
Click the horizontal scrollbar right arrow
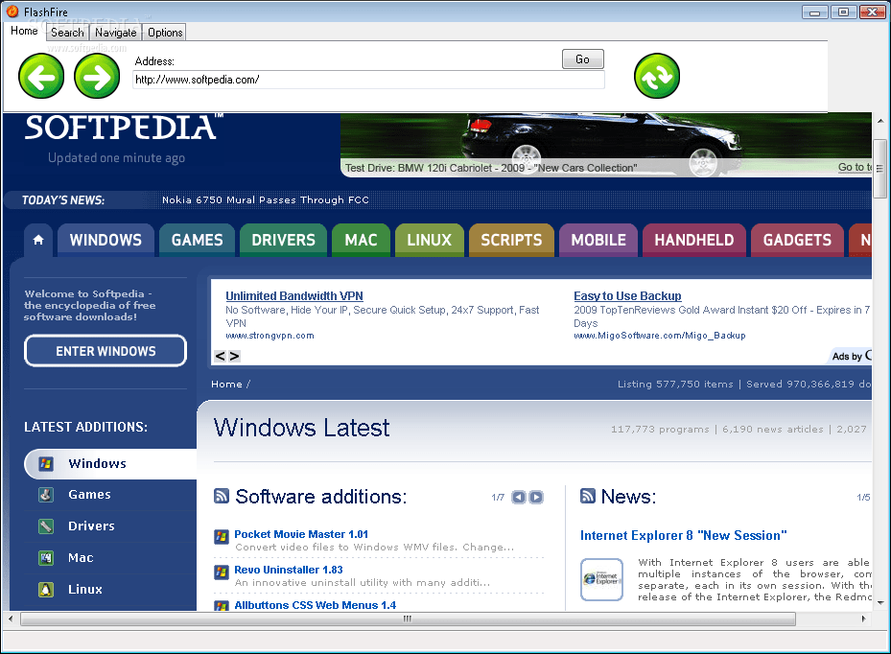pos(864,619)
